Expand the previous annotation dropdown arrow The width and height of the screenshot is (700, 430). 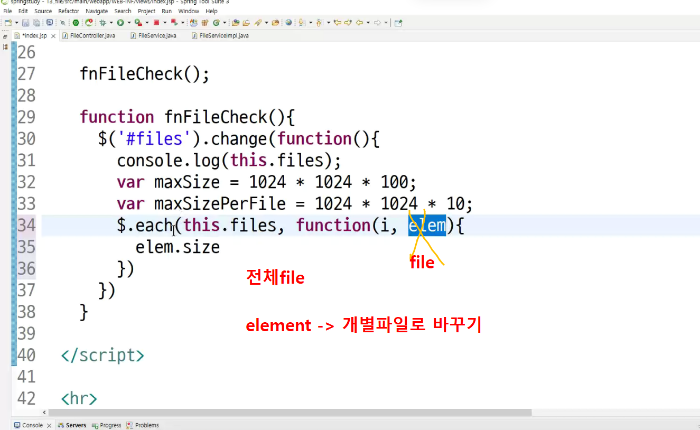point(328,23)
